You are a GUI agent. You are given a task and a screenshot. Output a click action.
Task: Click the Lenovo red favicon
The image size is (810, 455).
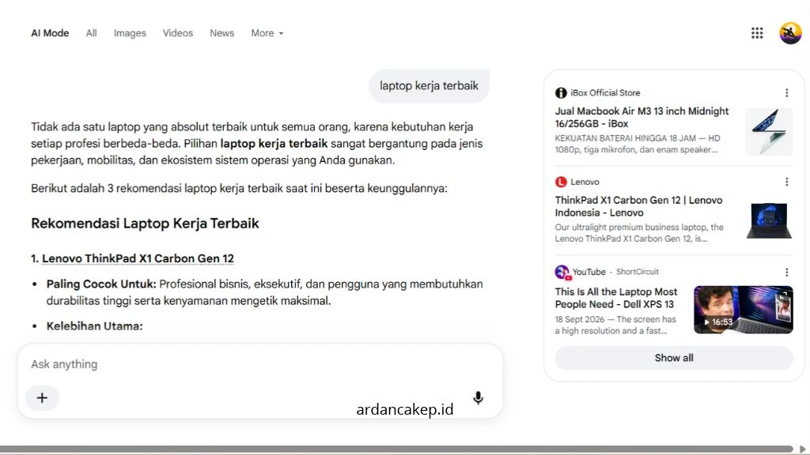[561, 182]
